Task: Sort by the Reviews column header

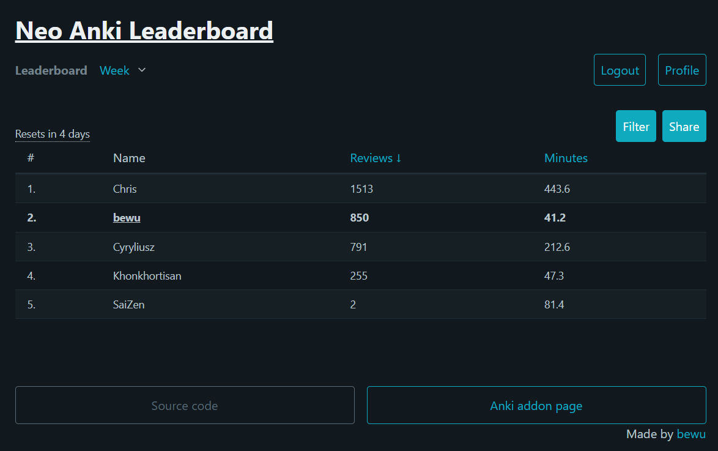Action: pos(376,158)
